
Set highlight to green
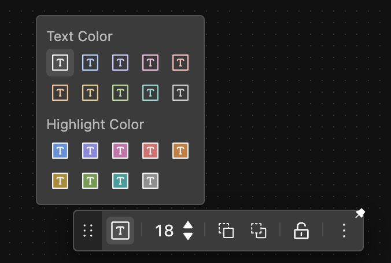90,181
